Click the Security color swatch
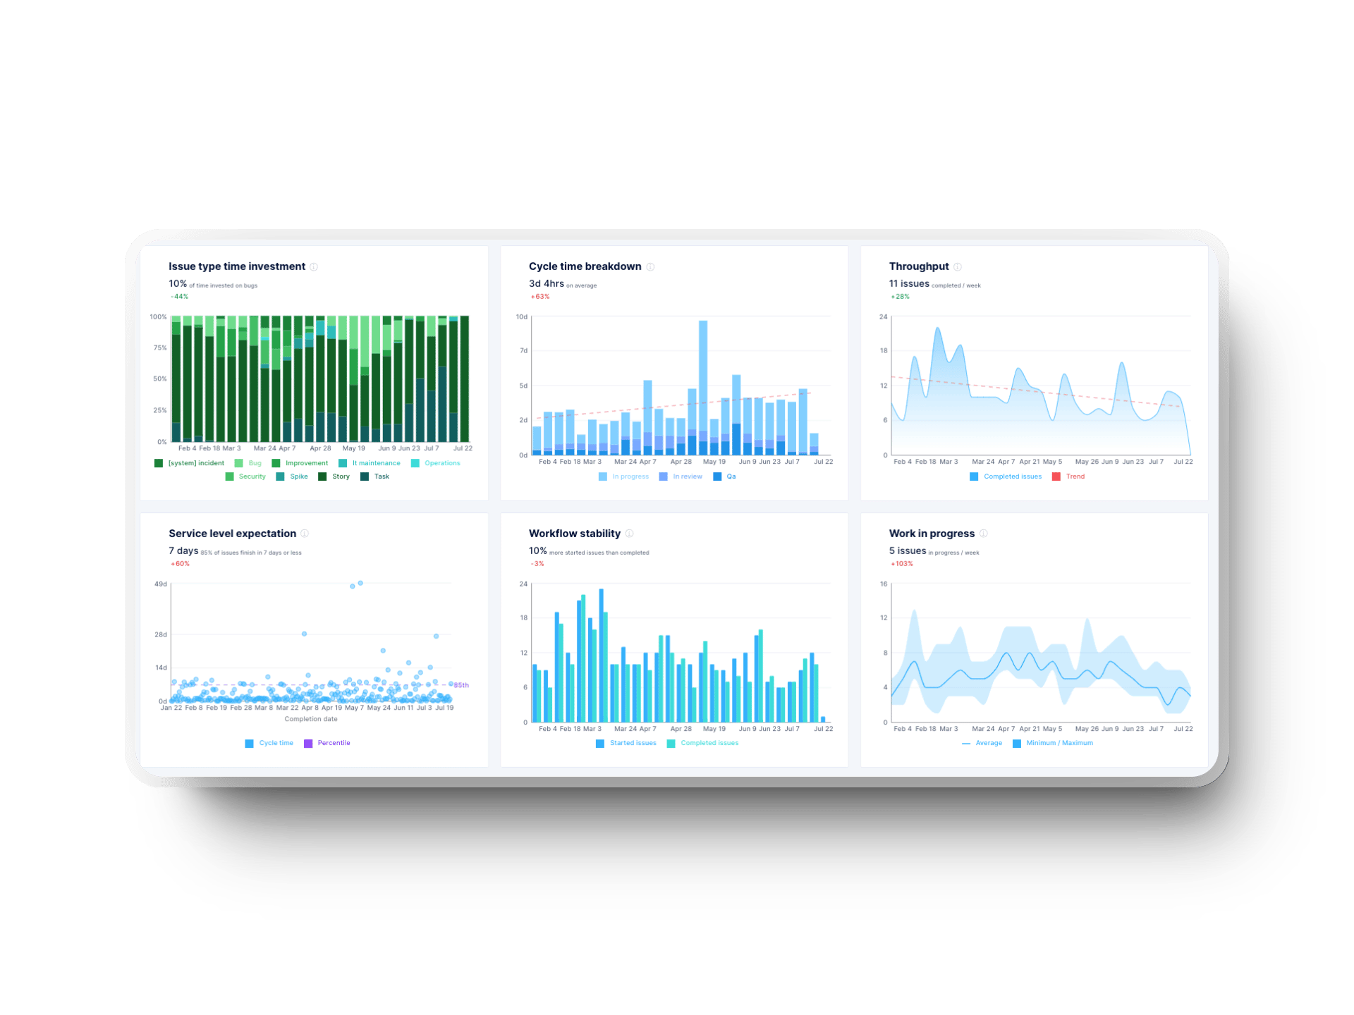Viewport: 1354px width, 1015px height. (x=229, y=476)
